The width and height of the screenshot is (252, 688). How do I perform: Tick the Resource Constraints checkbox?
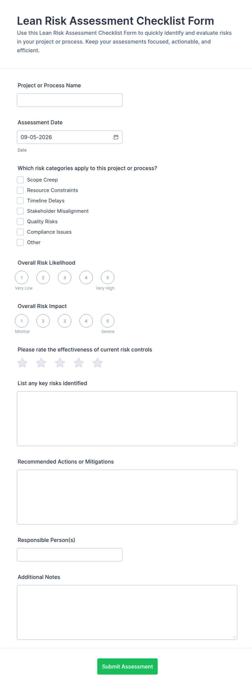pos(20,190)
